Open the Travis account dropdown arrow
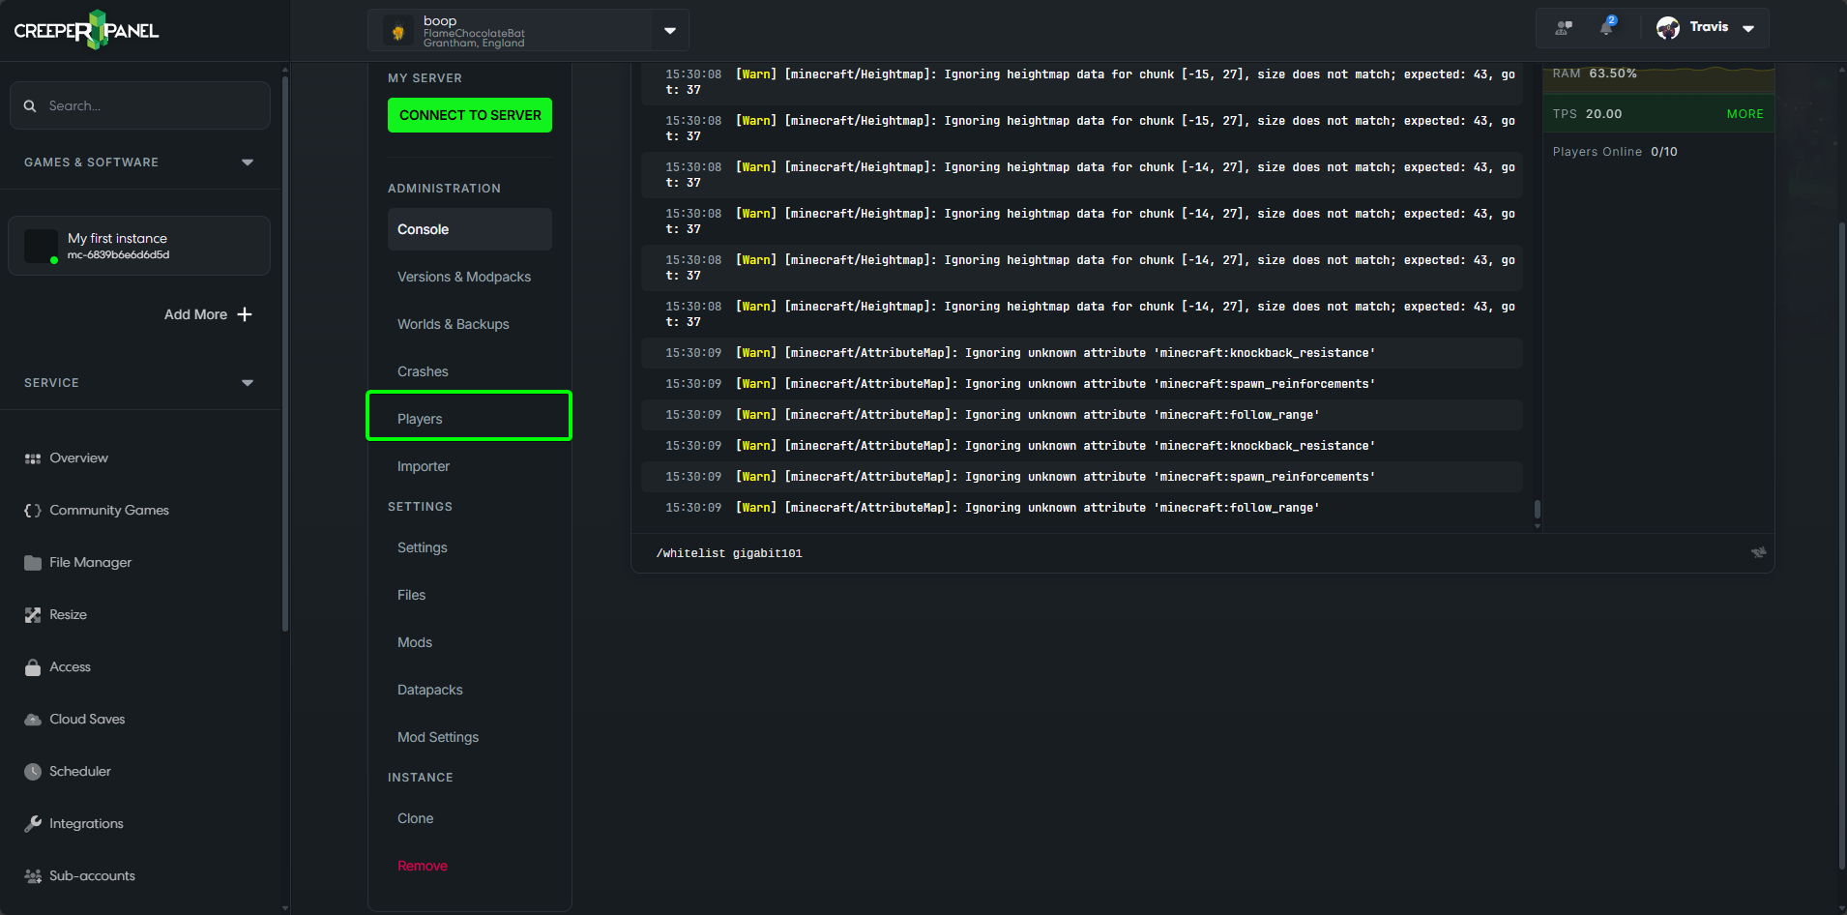 [1748, 28]
